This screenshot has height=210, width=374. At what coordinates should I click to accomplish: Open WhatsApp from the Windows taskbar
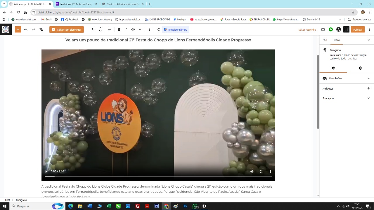click(x=195, y=206)
